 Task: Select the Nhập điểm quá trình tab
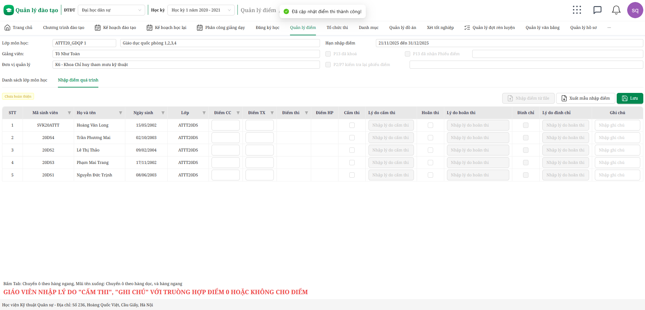(78, 80)
